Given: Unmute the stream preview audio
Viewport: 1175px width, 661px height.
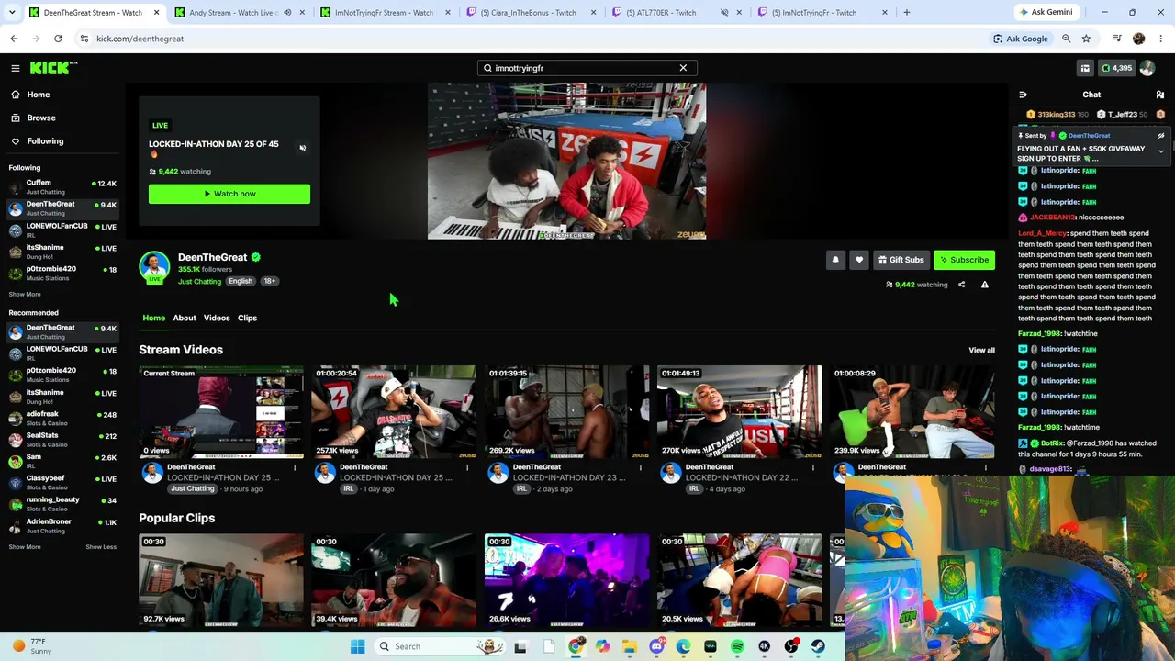Looking at the screenshot, I should 302,148.
